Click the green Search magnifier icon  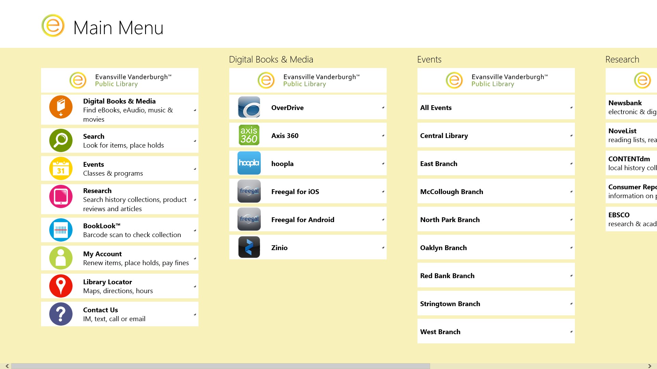pyautogui.click(x=61, y=140)
